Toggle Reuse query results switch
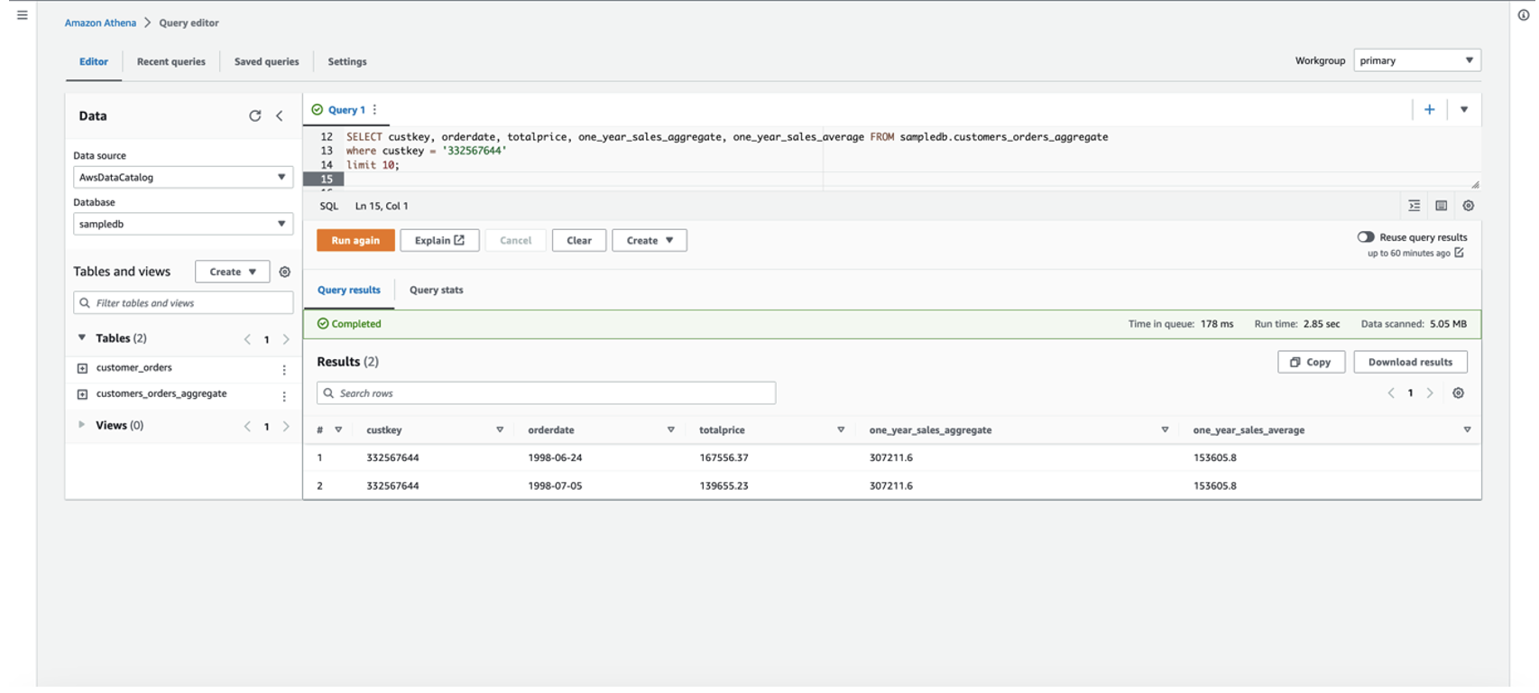The image size is (1539, 693). [1366, 237]
